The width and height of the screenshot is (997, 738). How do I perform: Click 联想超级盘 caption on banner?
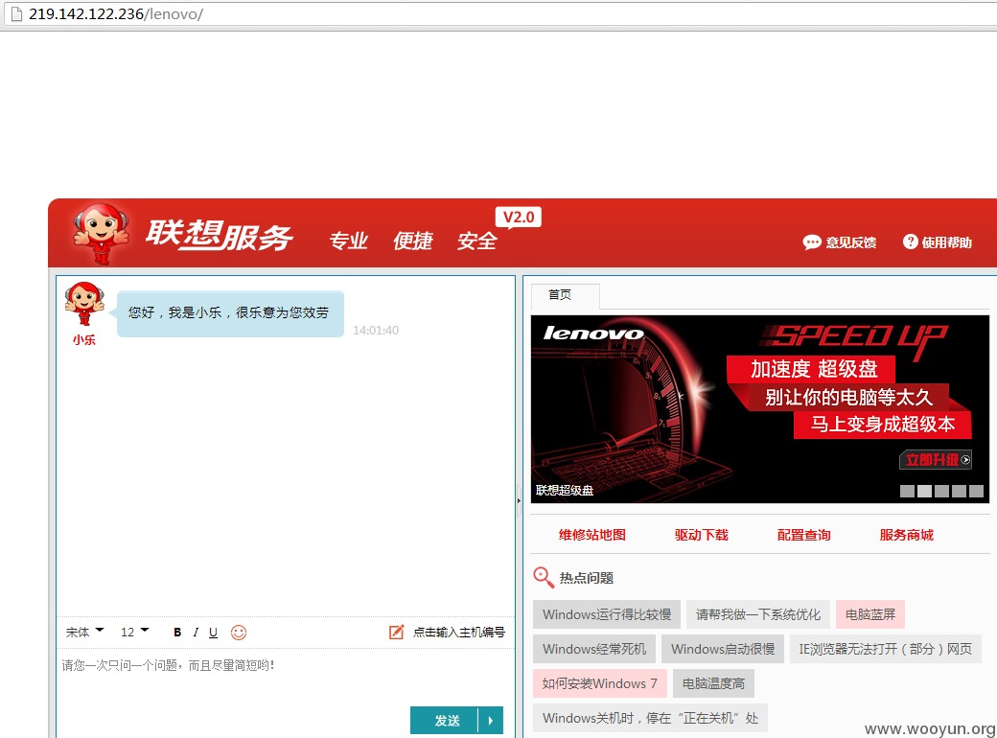point(565,490)
